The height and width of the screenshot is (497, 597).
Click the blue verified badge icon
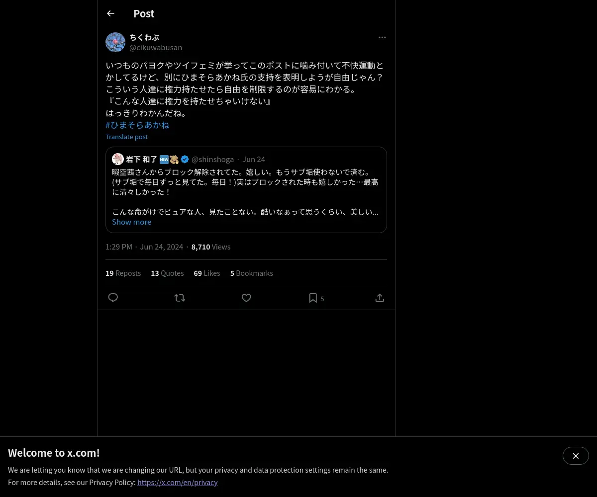(185, 159)
